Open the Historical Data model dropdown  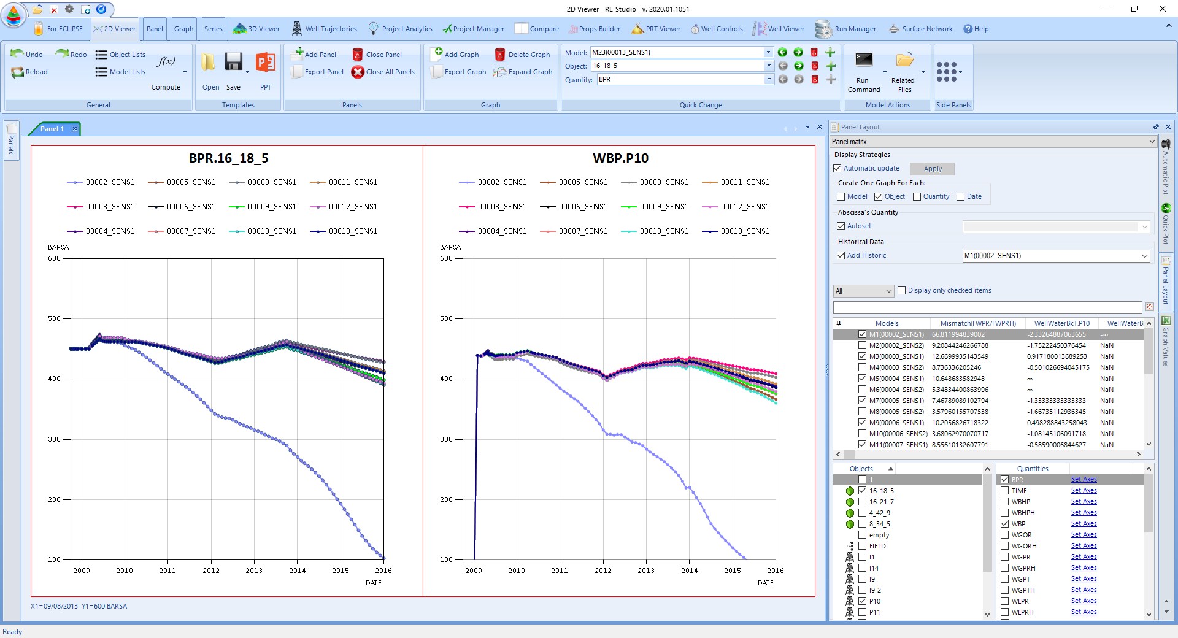[1056, 256]
